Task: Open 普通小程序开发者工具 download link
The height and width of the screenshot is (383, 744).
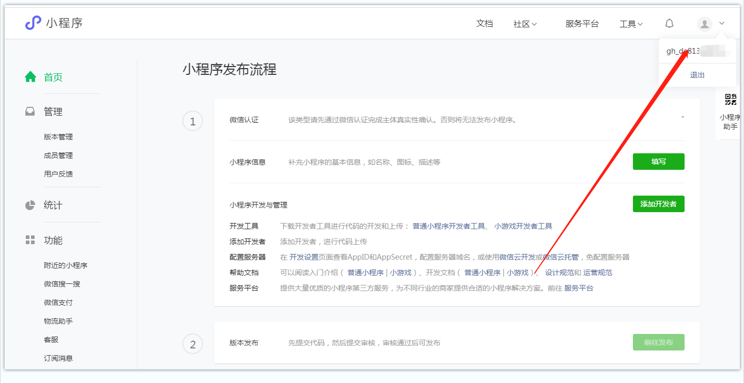Action: tap(448, 226)
